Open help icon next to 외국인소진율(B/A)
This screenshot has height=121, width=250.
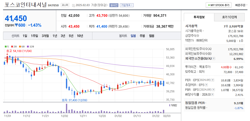(x=214, y=59)
